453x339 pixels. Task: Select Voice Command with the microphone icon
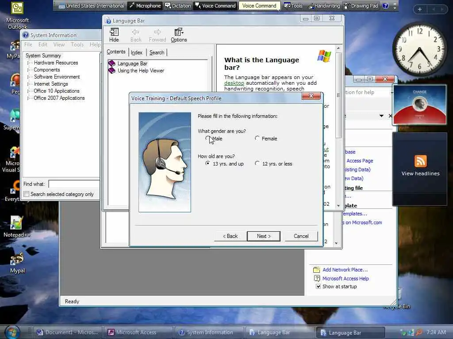[215, 6]
